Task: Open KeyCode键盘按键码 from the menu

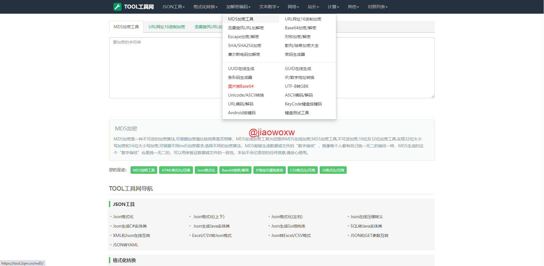Action: point(303,104)
